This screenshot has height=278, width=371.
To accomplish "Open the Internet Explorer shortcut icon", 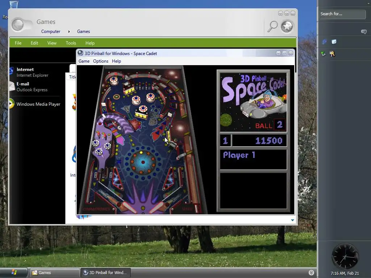I will coord(11,71).
